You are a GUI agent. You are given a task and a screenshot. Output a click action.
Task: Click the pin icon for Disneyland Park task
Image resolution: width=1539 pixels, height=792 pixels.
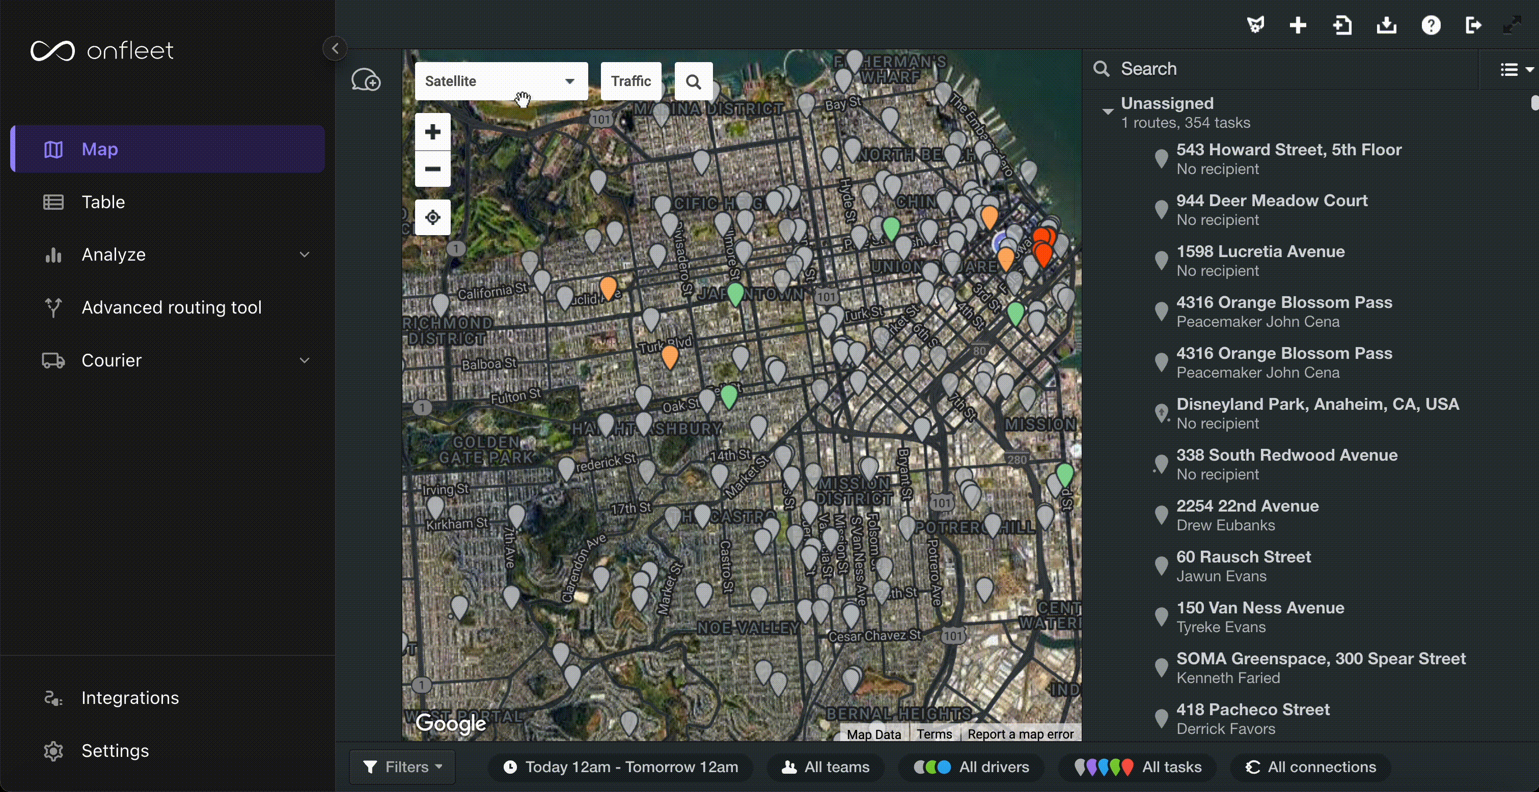tap(1161, 413)
